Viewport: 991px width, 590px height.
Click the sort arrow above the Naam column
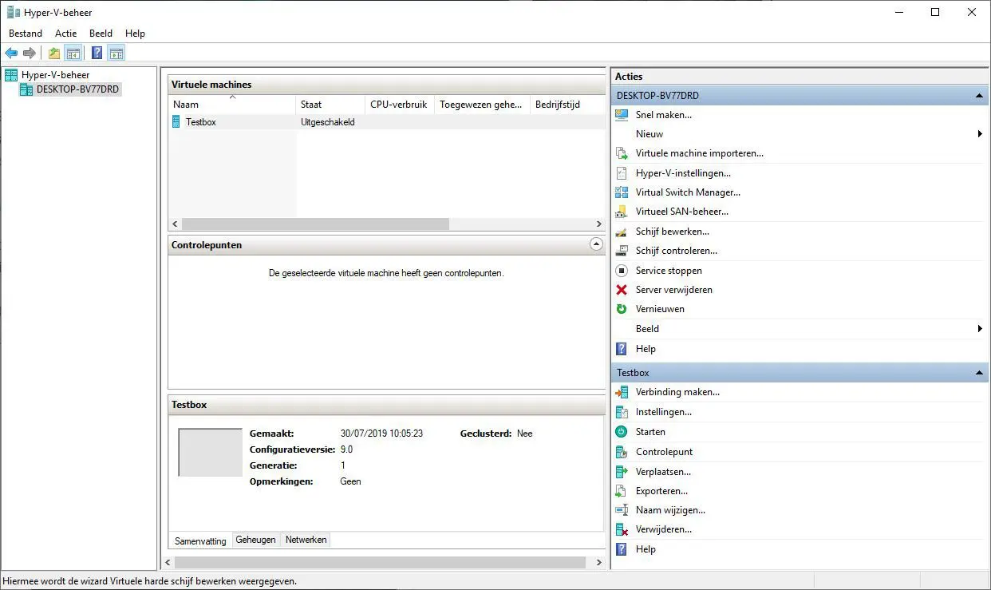[x=232, y=97]
